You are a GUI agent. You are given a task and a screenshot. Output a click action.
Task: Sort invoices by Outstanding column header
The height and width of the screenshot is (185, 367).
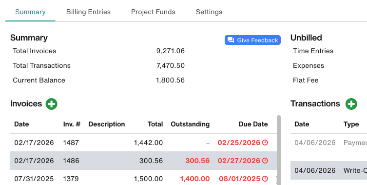coord(190,124)
